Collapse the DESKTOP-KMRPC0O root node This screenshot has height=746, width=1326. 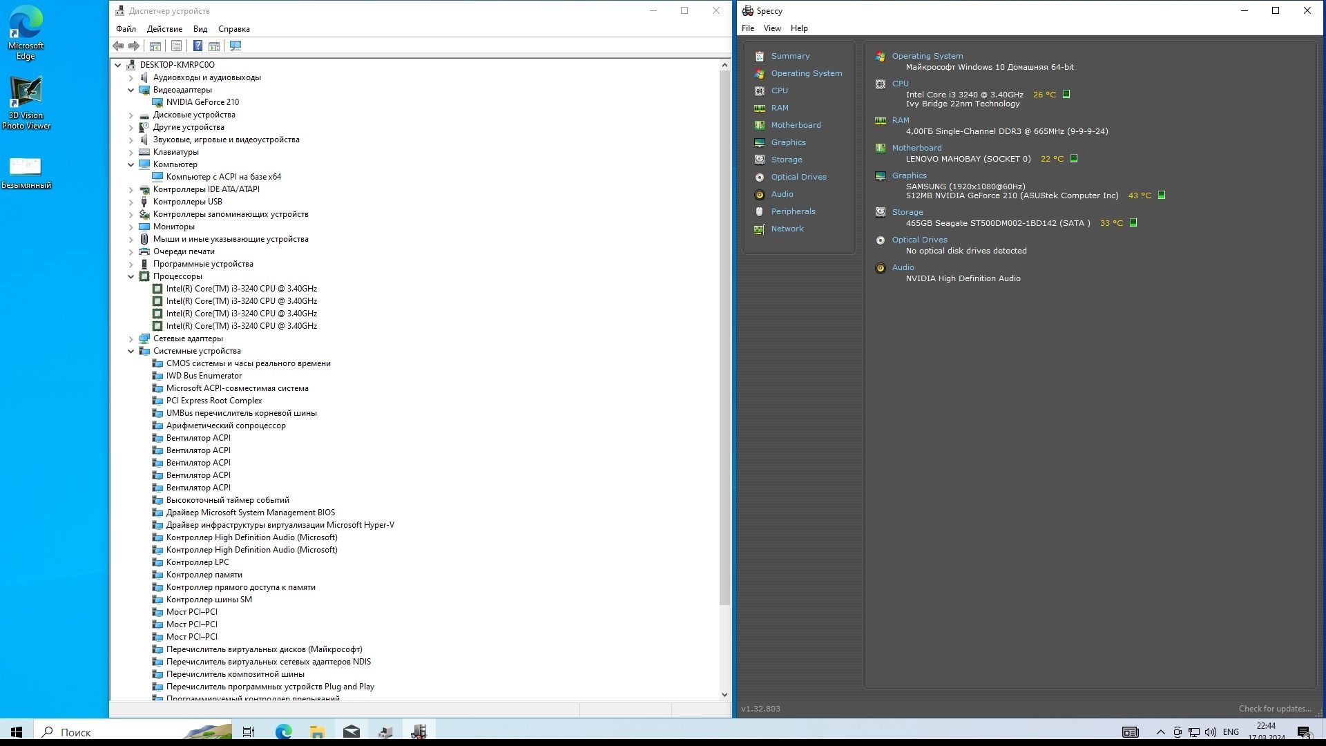(118, 65)
